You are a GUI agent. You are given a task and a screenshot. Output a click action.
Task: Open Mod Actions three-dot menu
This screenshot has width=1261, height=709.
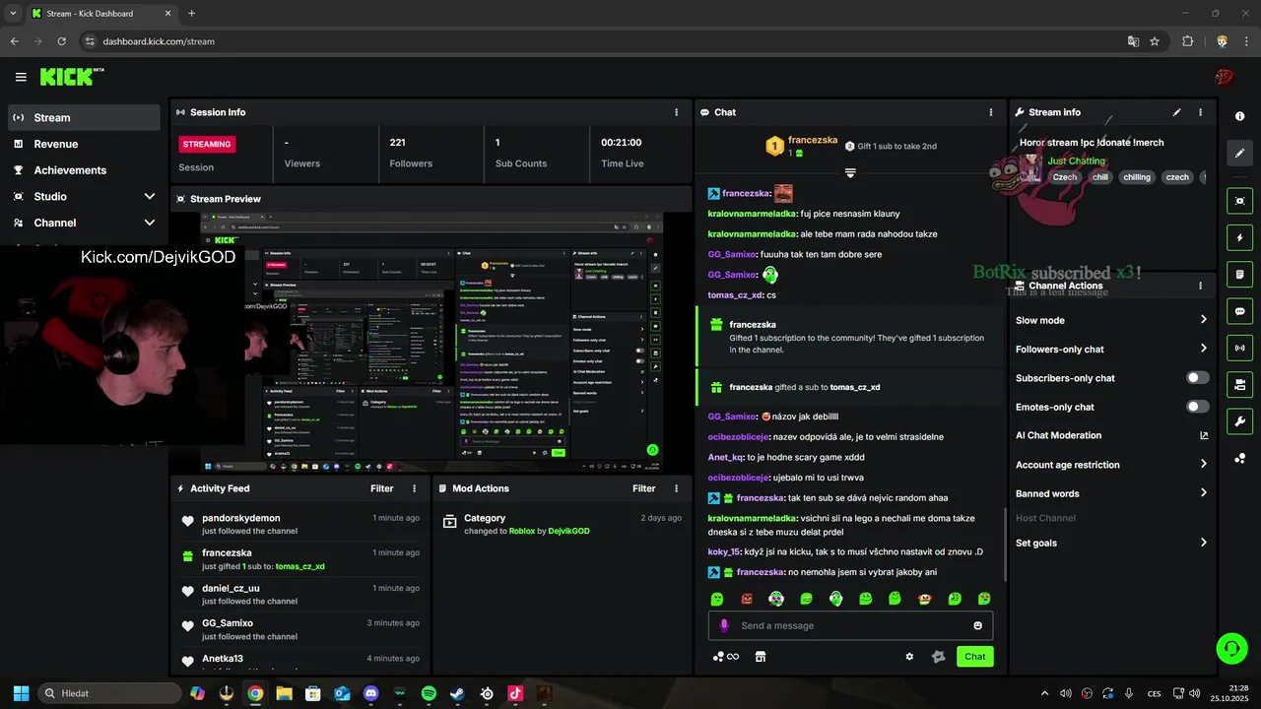[x=676, y=488]
